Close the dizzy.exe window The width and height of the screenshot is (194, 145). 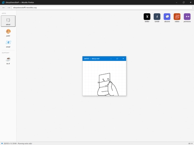click(123, 59)
